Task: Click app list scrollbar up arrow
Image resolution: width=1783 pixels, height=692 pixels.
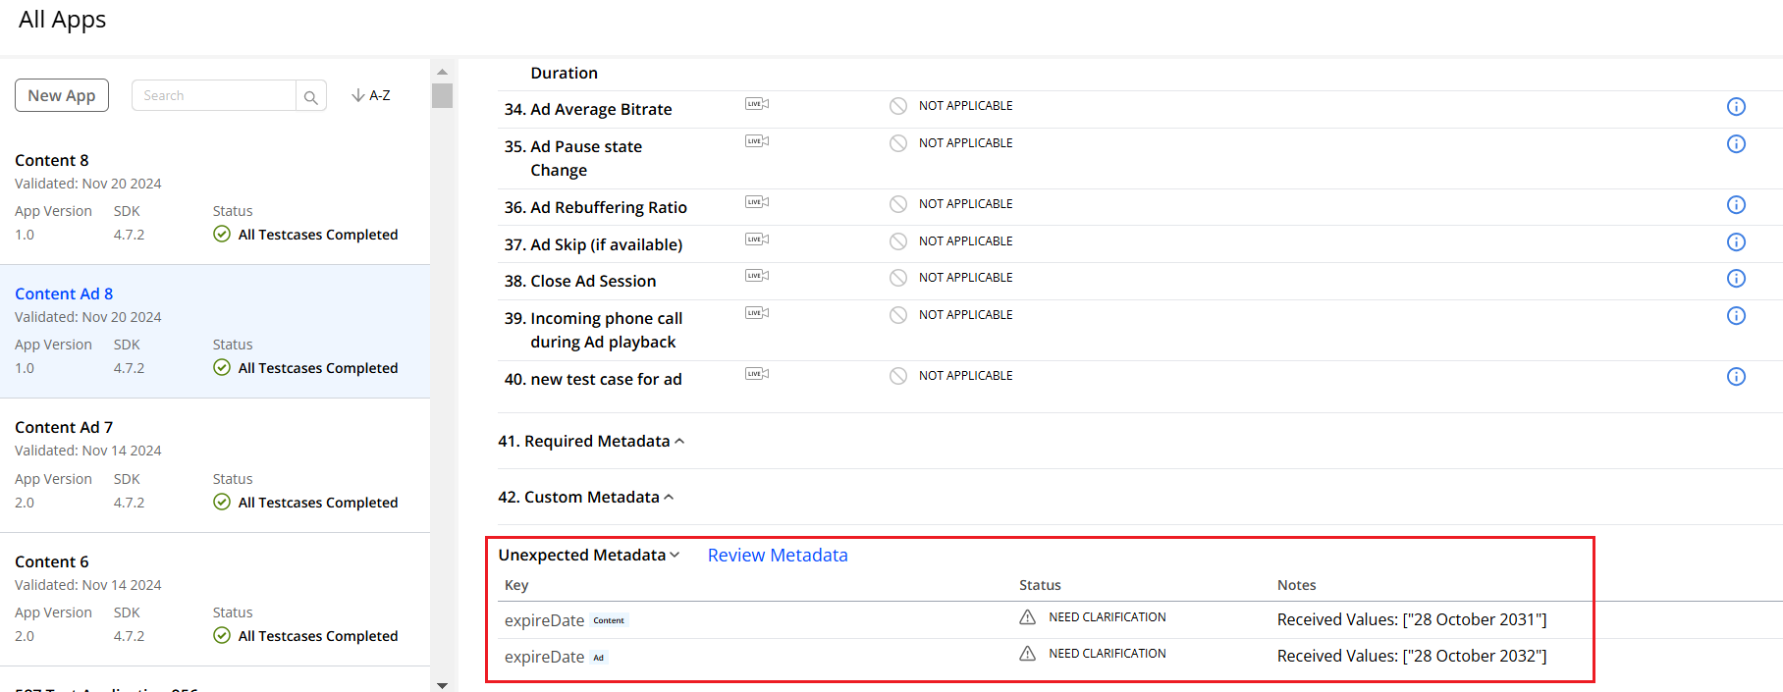Action: pos(442,72)
